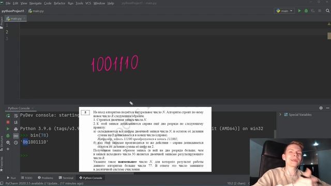Open the View menu
The width and height of the screenshot is (331, 186).
(x=24, y=3)
